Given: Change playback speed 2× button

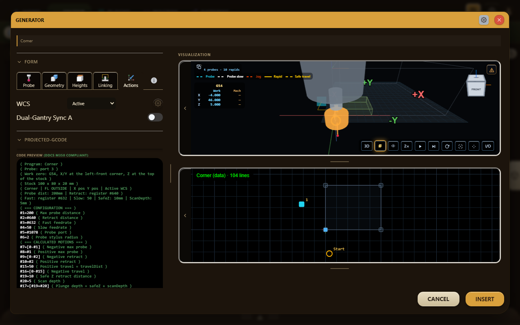Looking at the screenshot, I should point(407,146).
